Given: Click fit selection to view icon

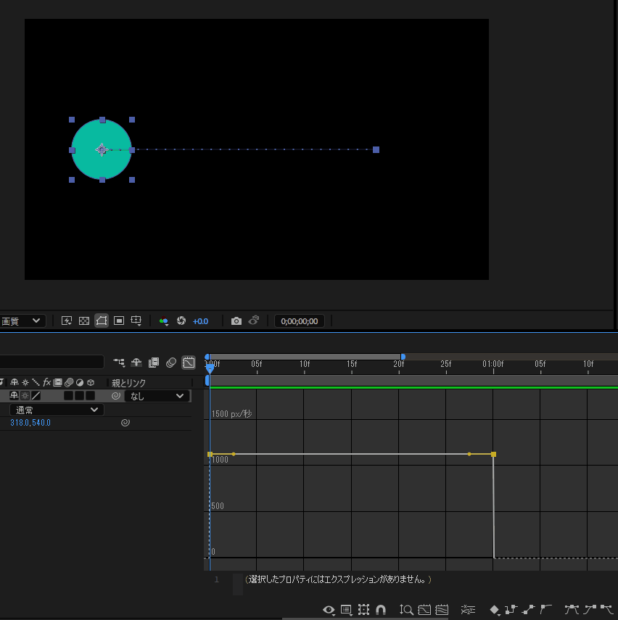Looking at the screenshot, I should [x=424, y=610].
